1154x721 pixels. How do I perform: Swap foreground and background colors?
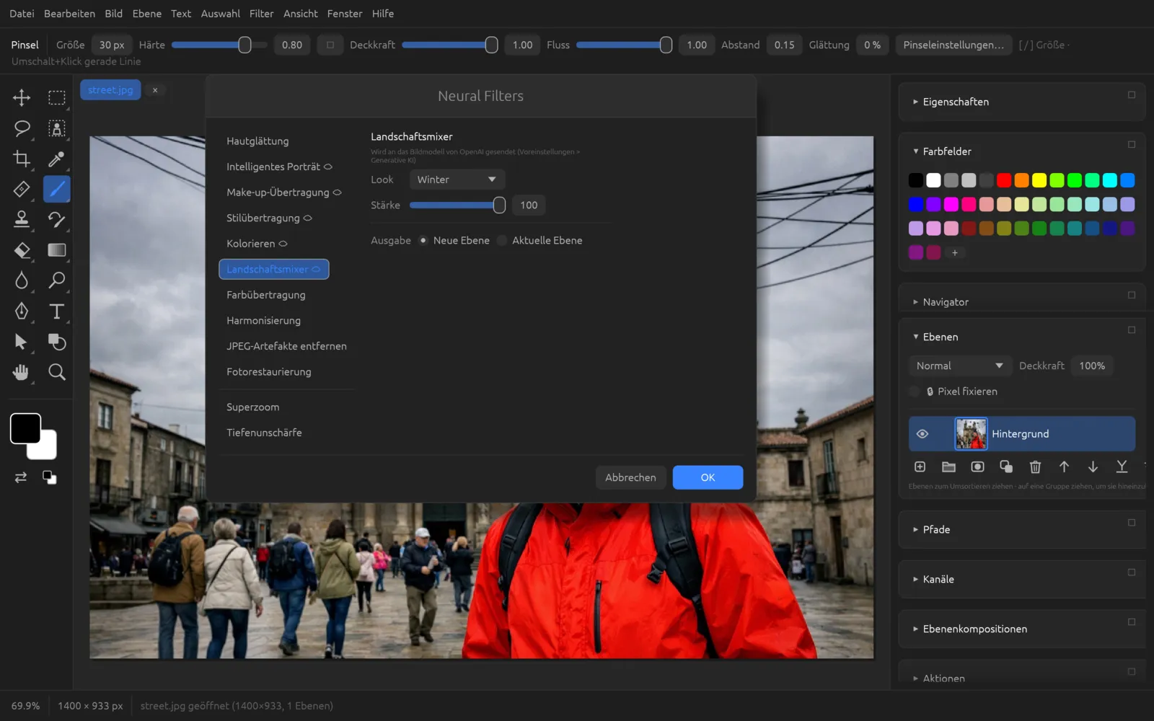tap(21, 477)
